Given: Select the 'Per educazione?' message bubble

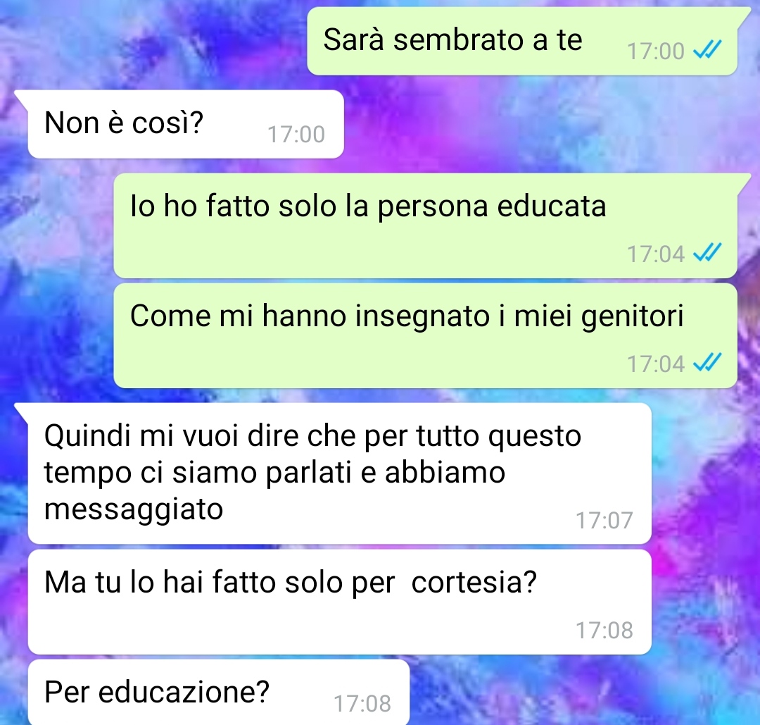Looking at the screenshot, I should click(x=219, y=693).
